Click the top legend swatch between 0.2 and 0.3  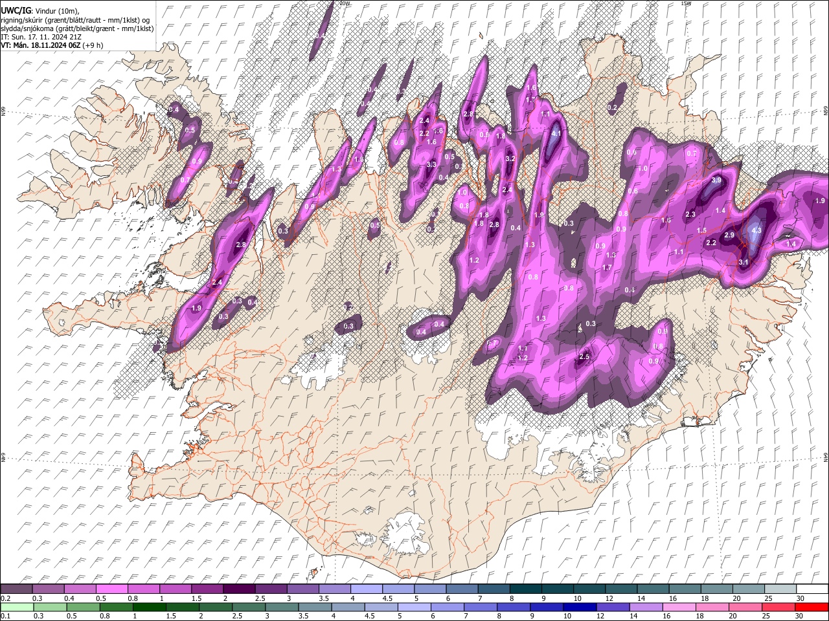17,589
